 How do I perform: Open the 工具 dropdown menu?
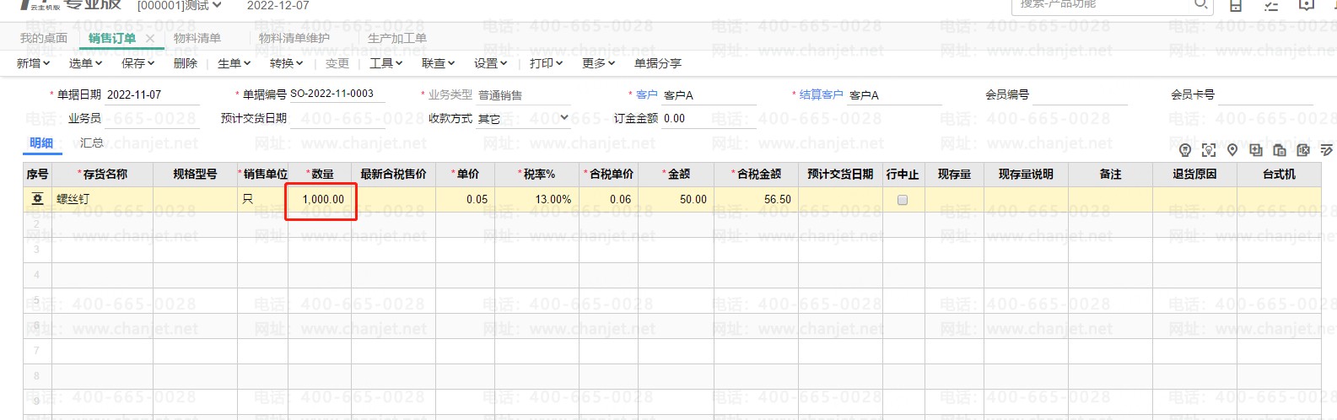[x=386, y=63]
